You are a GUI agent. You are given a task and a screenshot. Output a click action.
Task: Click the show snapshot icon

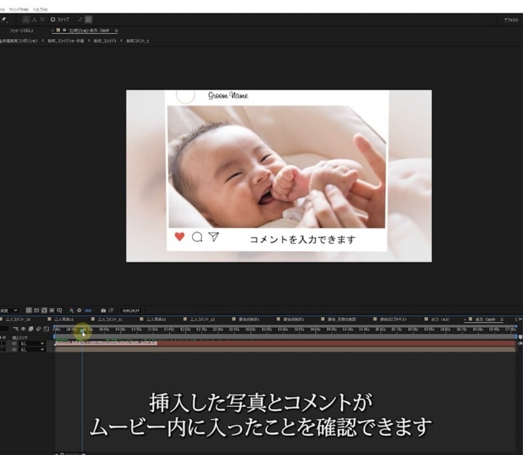[111, 311]
